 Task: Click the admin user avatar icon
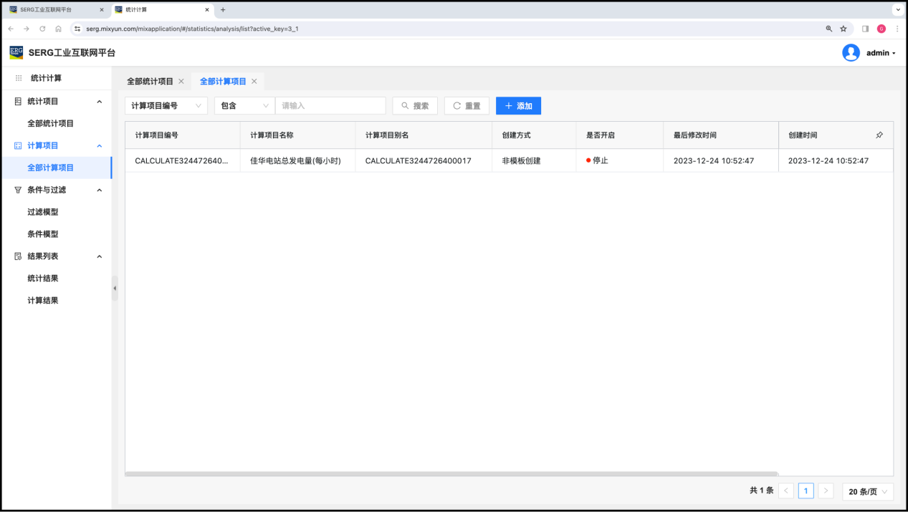coord(851,53)
